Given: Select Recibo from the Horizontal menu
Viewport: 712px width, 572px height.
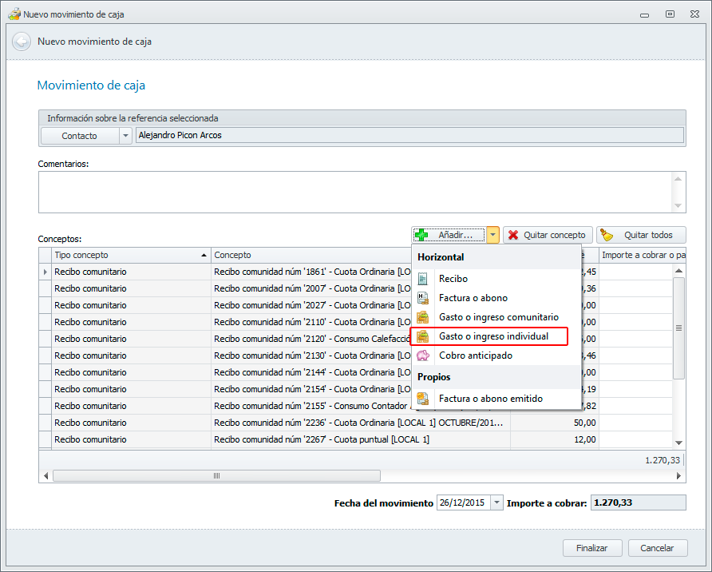Looking at the screenshot, I should point(496,279).
